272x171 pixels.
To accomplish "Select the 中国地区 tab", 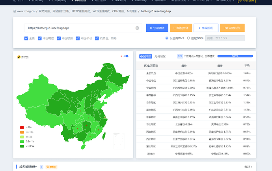I will [145, 56].
